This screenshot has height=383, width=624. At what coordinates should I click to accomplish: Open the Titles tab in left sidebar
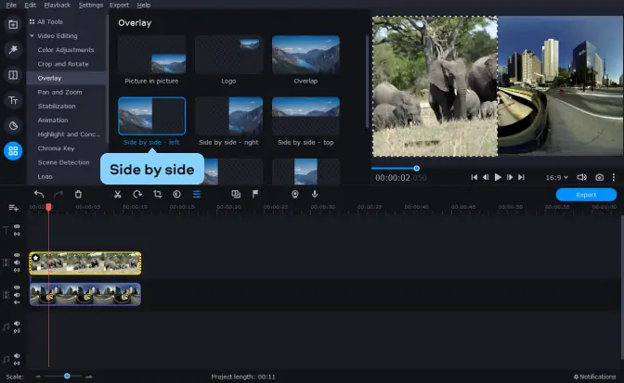click(13, 100)
